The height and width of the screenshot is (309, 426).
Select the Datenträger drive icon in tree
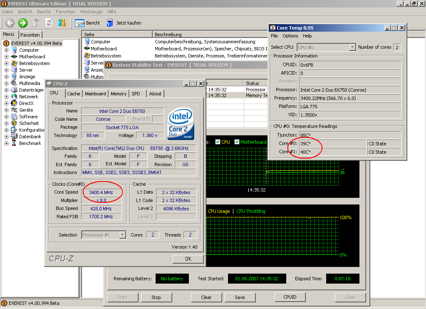click(x=15, y=90)
